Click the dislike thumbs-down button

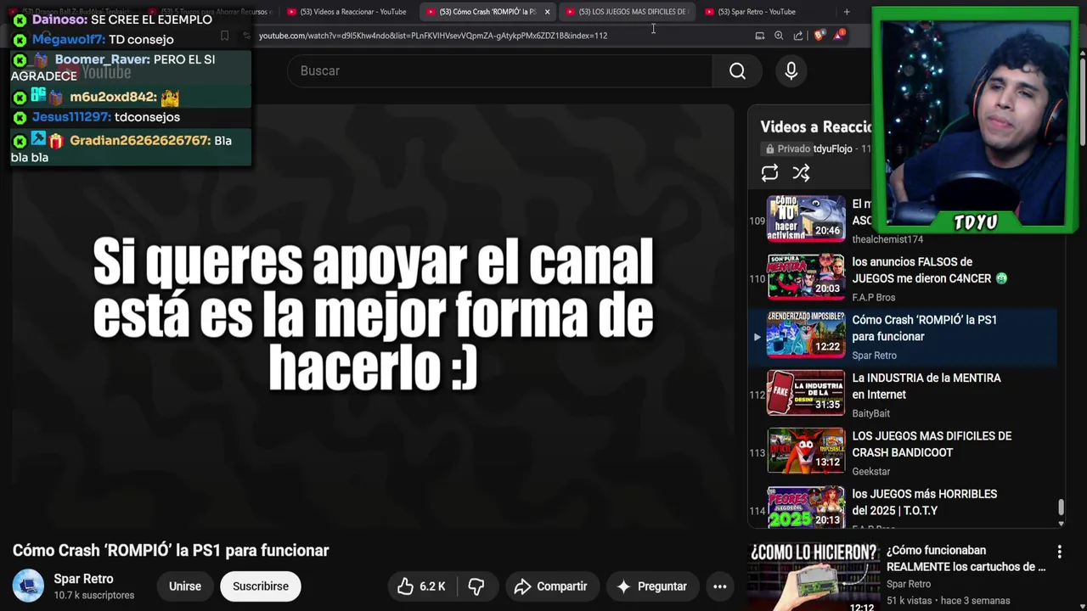476,586
